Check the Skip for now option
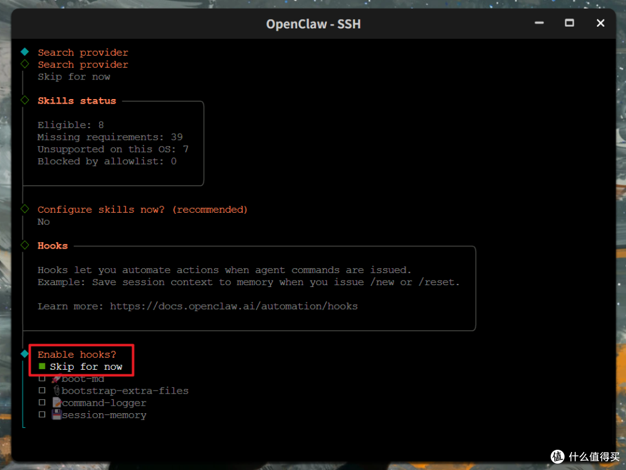626x470 pixels. click(x=42, y=366)
